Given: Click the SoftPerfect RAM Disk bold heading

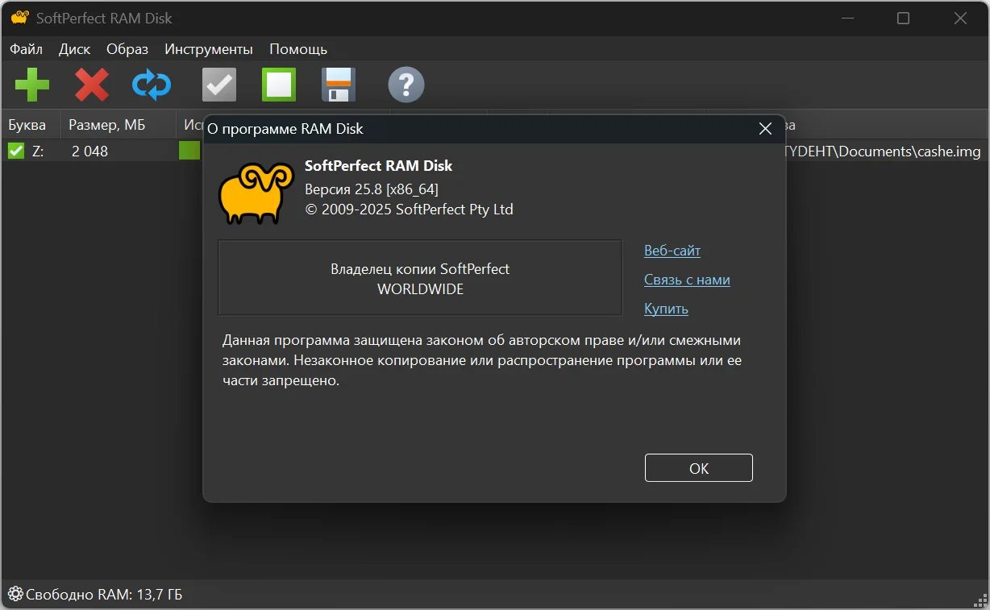Looking at the screenshot, I should [x=379, y=166].
